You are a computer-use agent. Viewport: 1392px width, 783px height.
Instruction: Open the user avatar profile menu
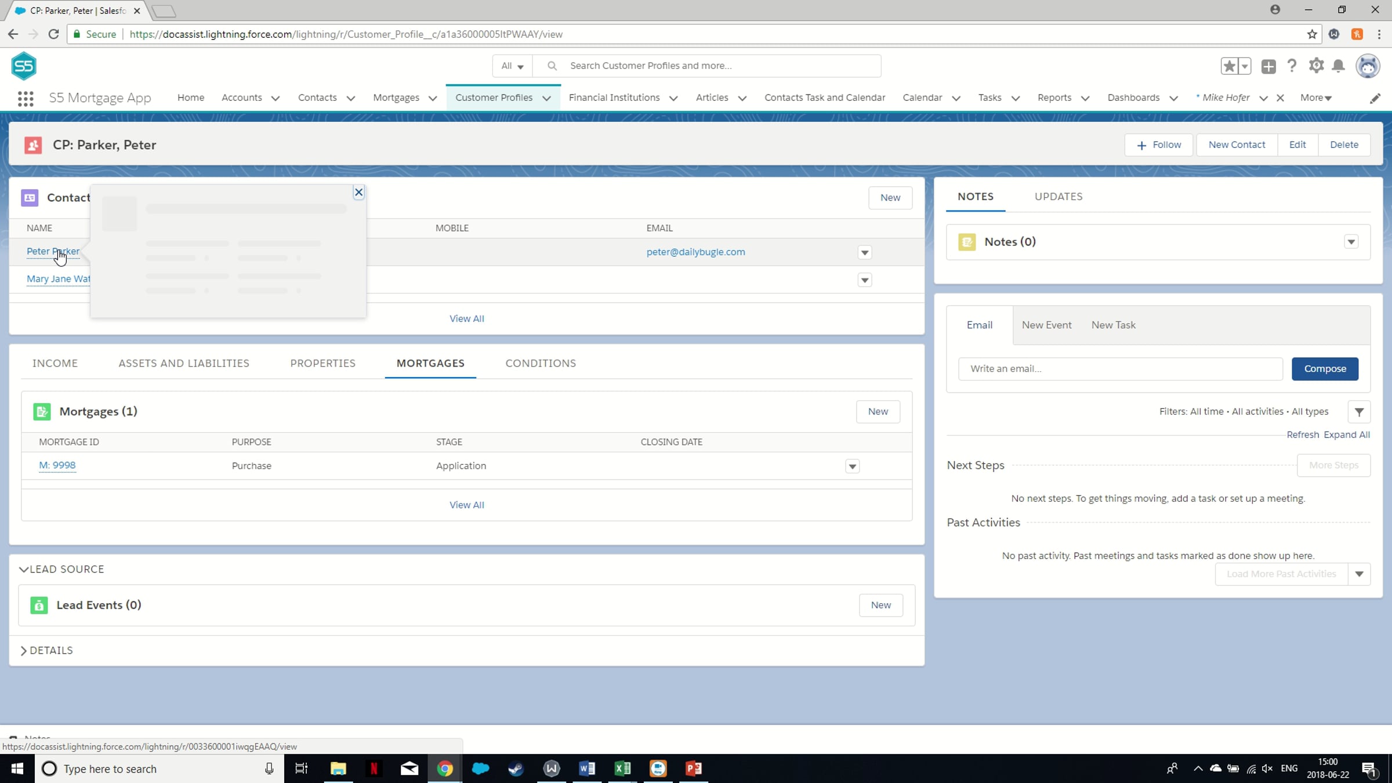click(x=1367, y=66)
